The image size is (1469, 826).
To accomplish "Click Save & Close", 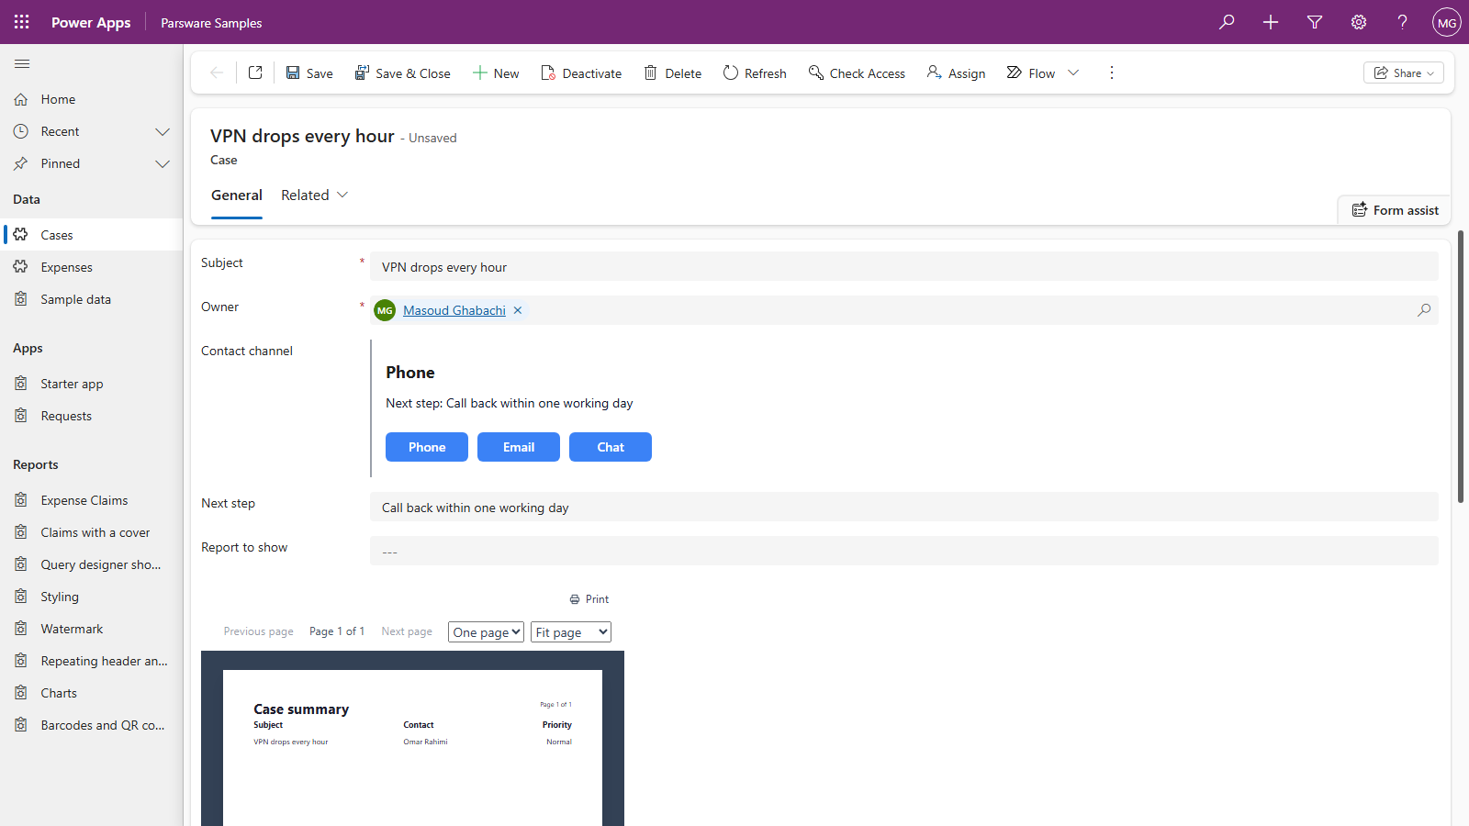I will 403,73.
